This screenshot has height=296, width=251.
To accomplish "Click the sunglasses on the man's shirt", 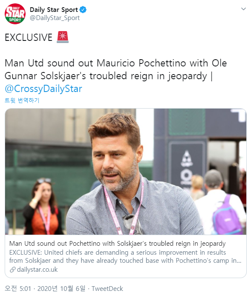I will coord(133,224).
